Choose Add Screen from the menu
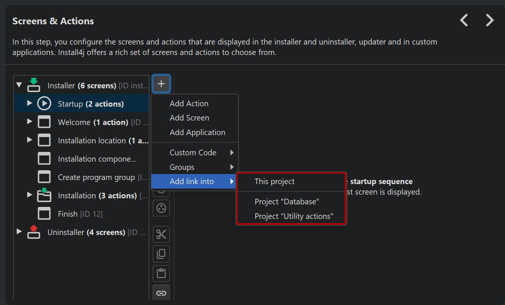Image resolution: width=505 pixels, height=305 pixels. [x=189, y=118]
